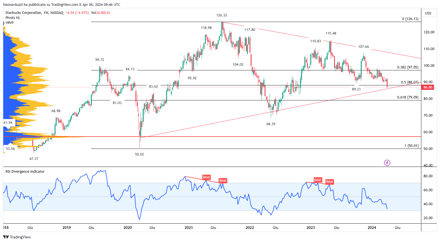Click the price change -4.54 (-4.97%)
Screen dimensions: 440x242
pyautogui.click(x=77, y=13)
